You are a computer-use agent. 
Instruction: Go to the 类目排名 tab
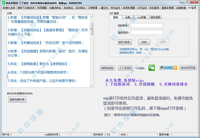(68, 8)
